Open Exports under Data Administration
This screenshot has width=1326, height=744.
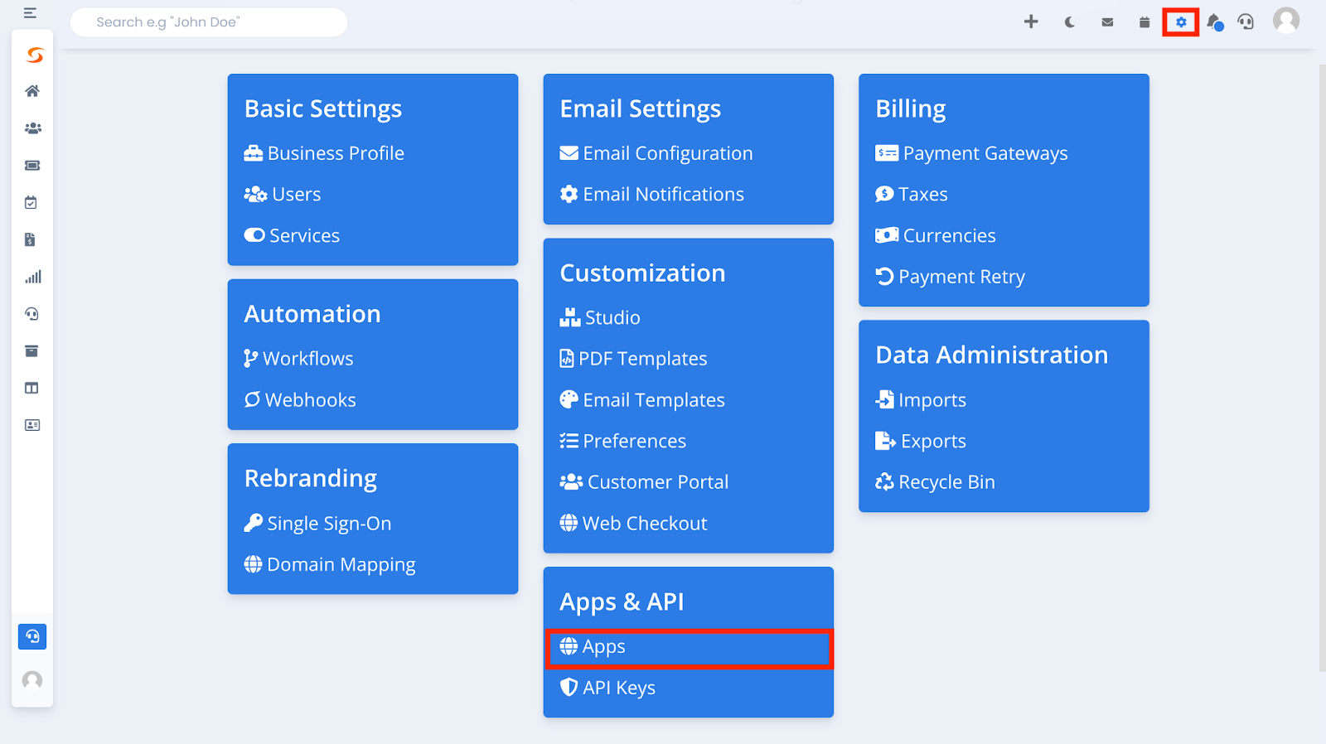coord(921,441)
